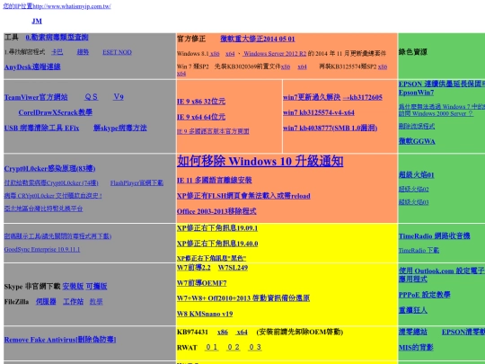Viewport: 485px width, 364px height.
Task: Open the Windows Server 2012 R2 link
Action: click(x=274, y=54)
